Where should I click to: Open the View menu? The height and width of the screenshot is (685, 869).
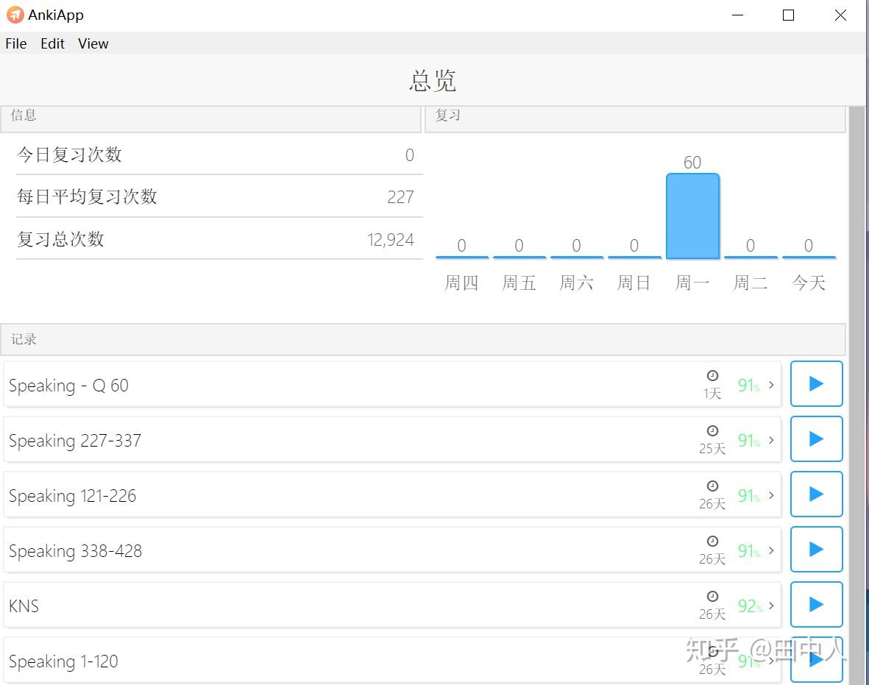93,44
